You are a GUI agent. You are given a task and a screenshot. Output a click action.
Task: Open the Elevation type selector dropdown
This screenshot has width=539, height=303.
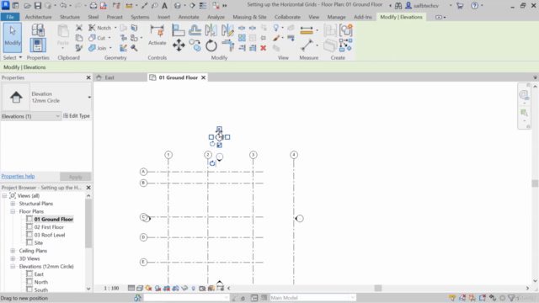click(x=89, y=98)
